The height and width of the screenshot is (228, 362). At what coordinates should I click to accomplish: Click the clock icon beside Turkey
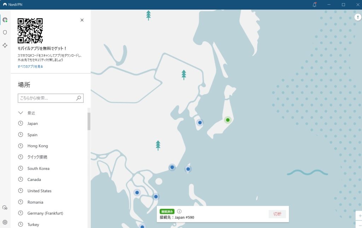point(21,224)
